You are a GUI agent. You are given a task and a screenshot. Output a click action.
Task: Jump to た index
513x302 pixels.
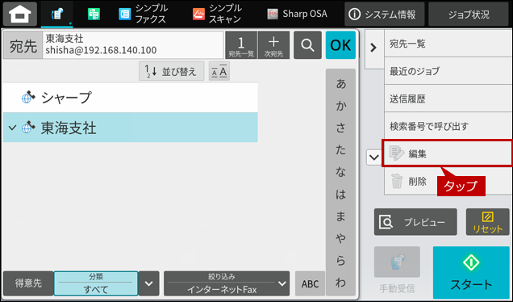coord(340,149)
